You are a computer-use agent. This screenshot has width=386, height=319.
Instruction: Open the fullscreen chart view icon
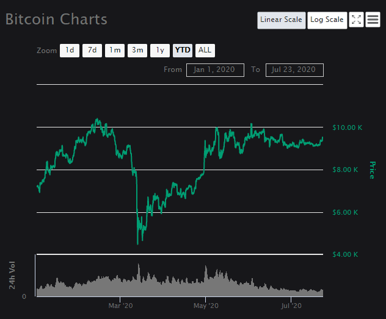coord(356,20)
